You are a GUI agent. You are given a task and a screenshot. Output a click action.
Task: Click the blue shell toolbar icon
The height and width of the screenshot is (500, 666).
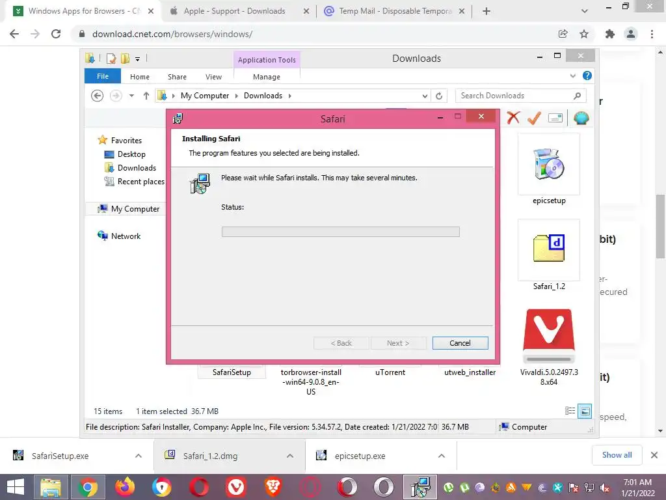[581, 118]
